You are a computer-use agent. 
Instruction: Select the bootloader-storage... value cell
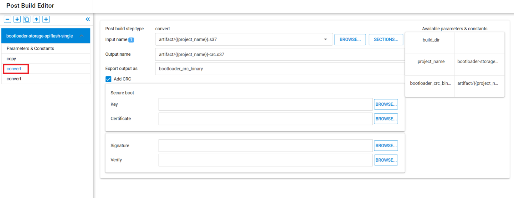[480, 65]
